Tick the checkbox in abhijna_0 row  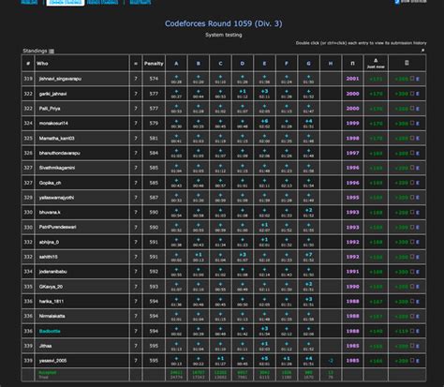pos(412,242)
